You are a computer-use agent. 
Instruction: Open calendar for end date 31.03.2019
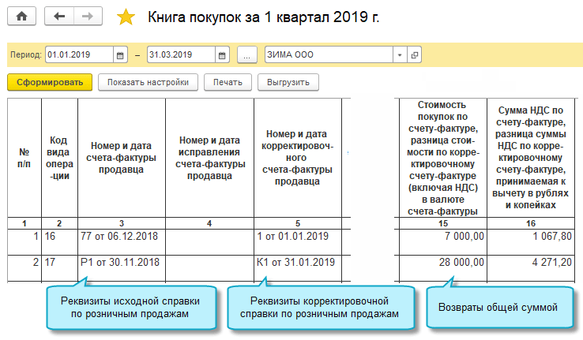pos(222,55)
